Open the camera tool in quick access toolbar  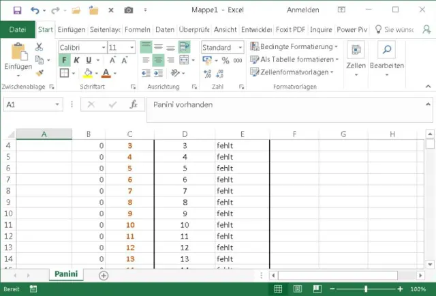coord(127,10)
